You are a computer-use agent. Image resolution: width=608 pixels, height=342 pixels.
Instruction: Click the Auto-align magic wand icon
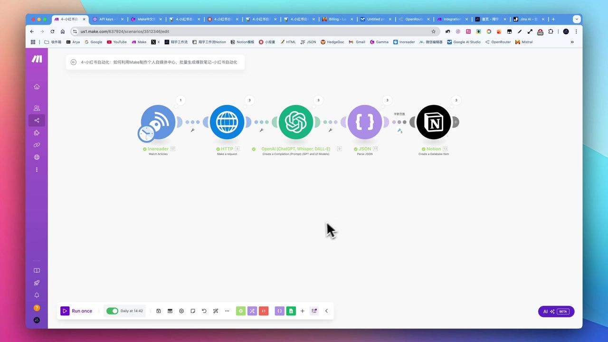click(216, 311)
